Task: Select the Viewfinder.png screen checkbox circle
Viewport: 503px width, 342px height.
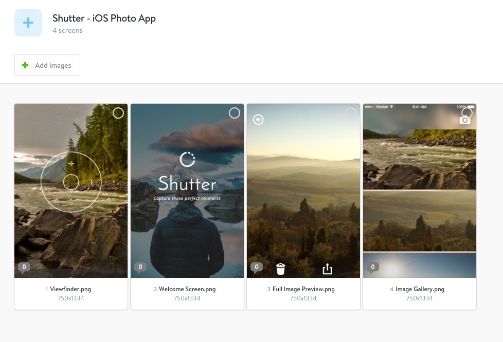Action: (118, 113)
